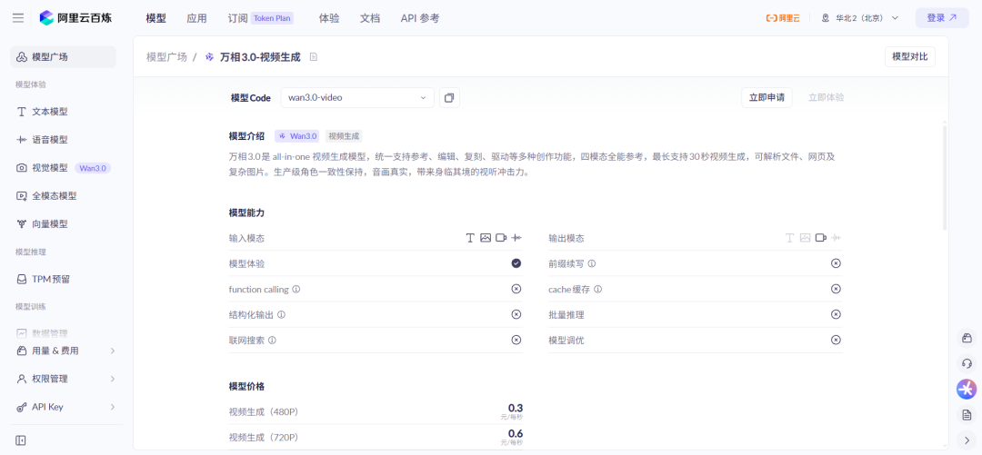Expand 用量 & 费用 in the sidebar
Image resolution: width=982 pixels, height=455 pixels.
point(65,351)
